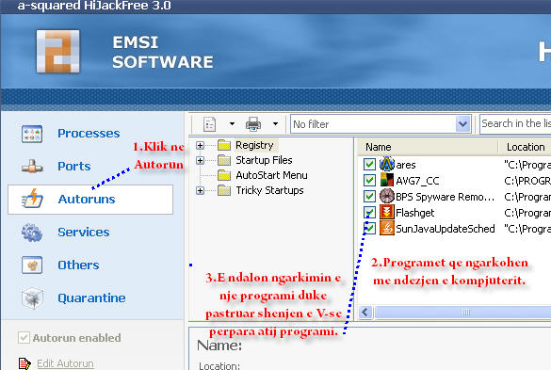The width and height of the screenshot is (551, 370).
Task: Click the AutoStart Menu folder icon
Action: pyautogui.click(x=224, y=175)
